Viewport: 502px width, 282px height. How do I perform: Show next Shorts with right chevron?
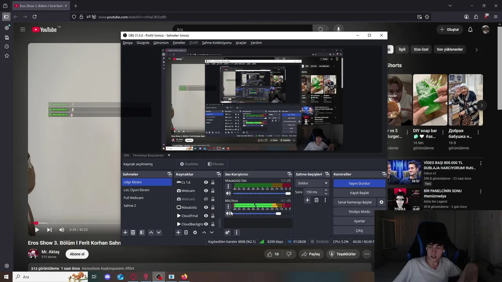[x=482, y=105]
